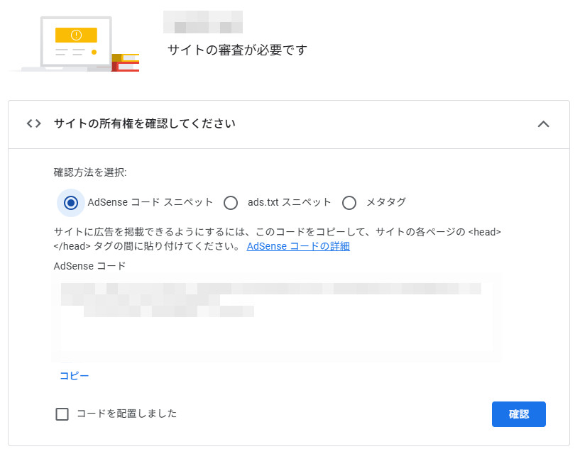Select the メタタグ radio button
Screen dimensions: 575x449
tap(349, 203)
